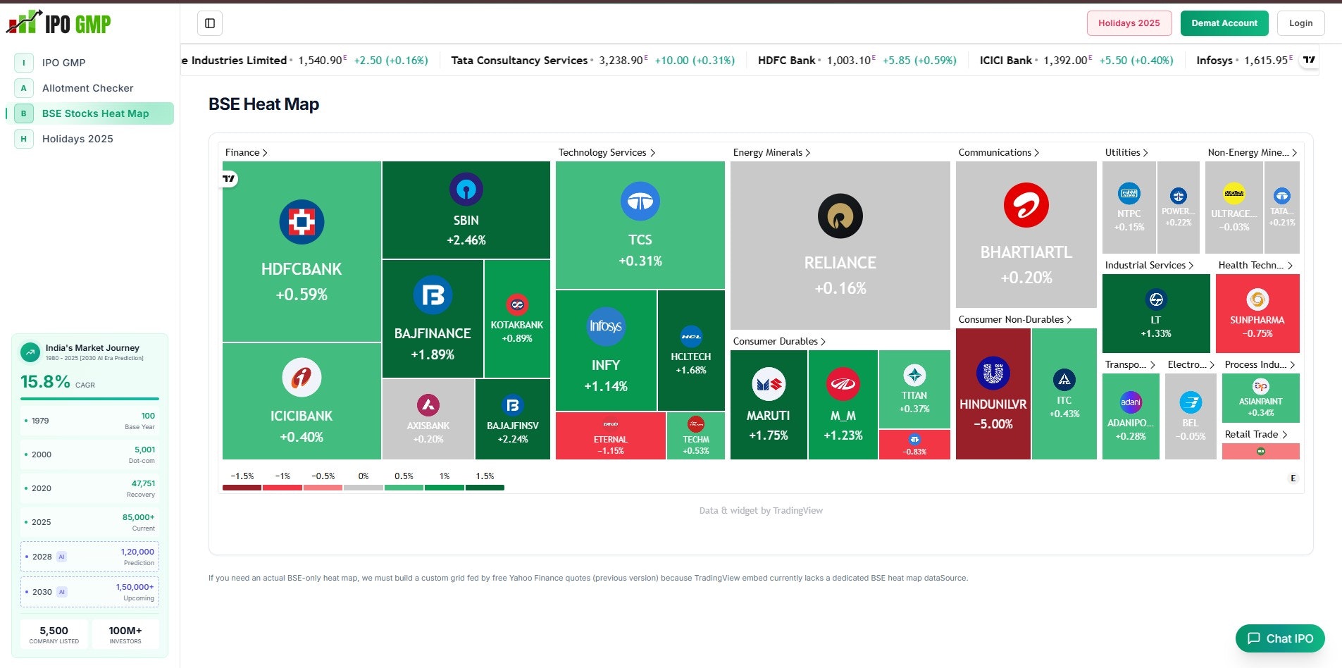The height and width of the screenshot is (668, 1342).
Task: Click the TCS logo icon on the heat map
Action: 640,202
